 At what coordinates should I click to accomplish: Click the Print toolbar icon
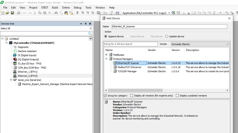[19, 13]
